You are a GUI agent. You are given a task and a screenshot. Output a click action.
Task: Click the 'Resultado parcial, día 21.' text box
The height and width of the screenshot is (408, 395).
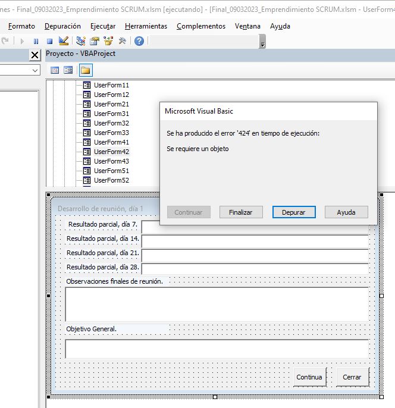coord(255,256)
